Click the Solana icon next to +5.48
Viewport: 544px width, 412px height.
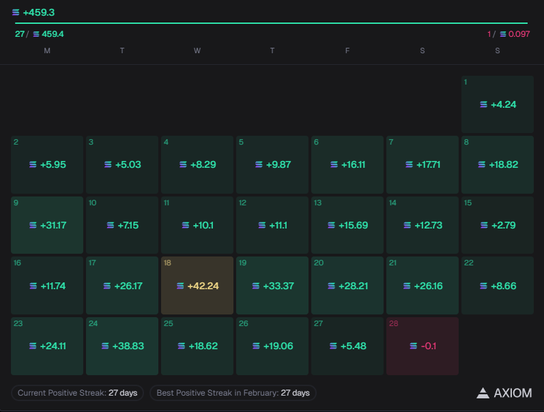tap(333, 346)
